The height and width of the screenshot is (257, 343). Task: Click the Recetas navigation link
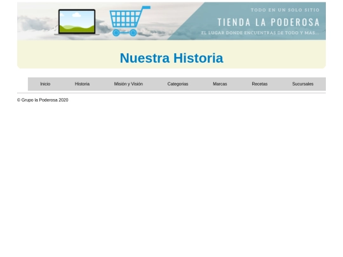[259, 84]
